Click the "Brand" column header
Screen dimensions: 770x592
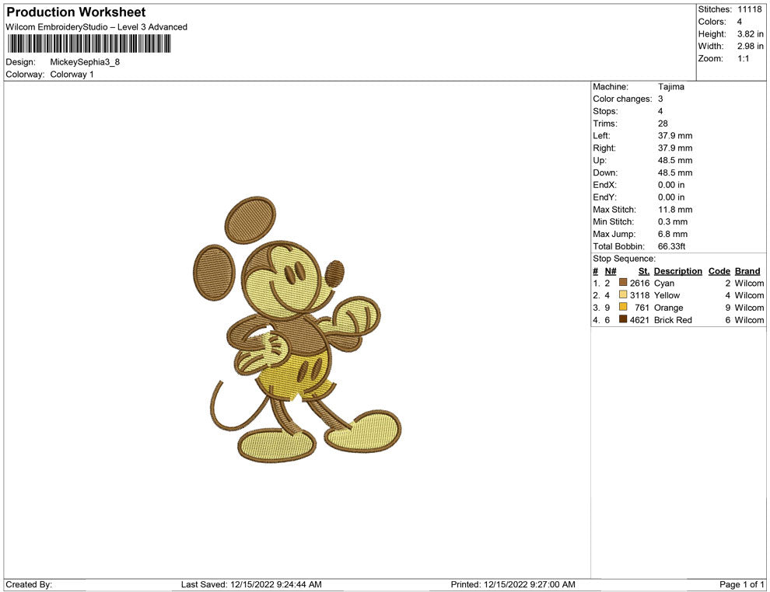(x=747, y=271)
